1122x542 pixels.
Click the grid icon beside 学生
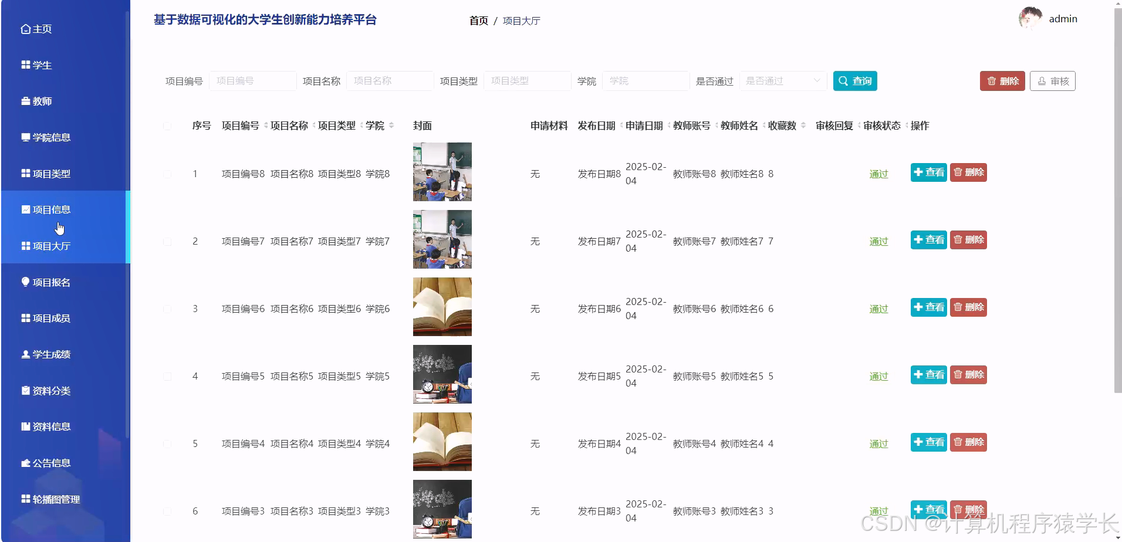[x=26, y=65]
